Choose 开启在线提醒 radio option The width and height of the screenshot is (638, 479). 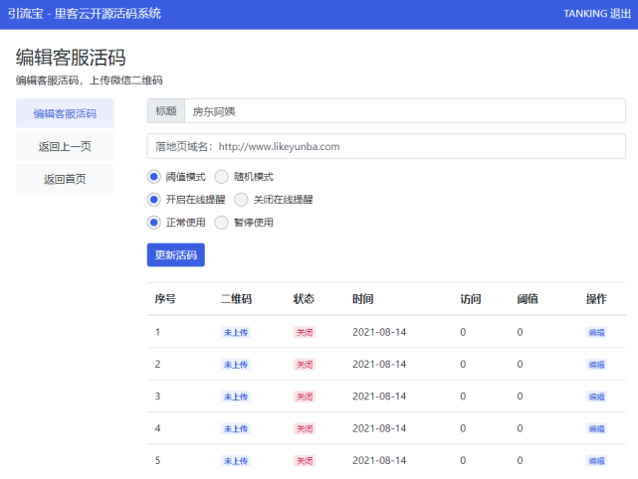[154, 199]
